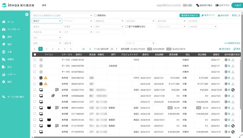Image resolution: width=243 pixels, height=138 pixels.
Task: Click warning triangle icon in row II8429126510
Action: click(x=46, y=84)
